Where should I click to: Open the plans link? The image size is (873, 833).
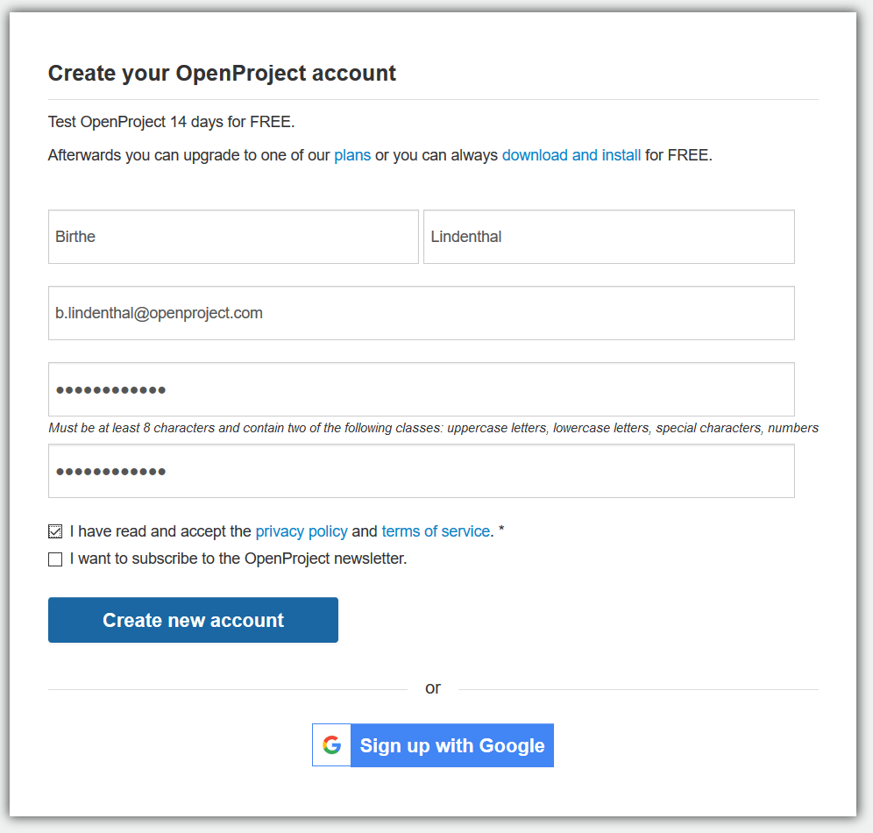(x=352, y=155)
